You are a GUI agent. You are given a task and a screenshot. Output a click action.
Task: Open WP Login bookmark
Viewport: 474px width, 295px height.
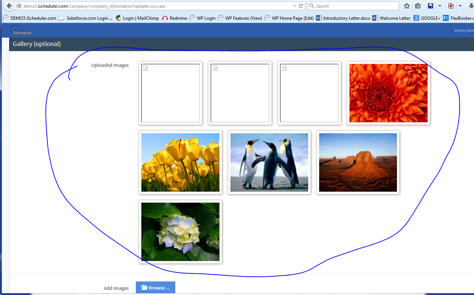[202, 18]
